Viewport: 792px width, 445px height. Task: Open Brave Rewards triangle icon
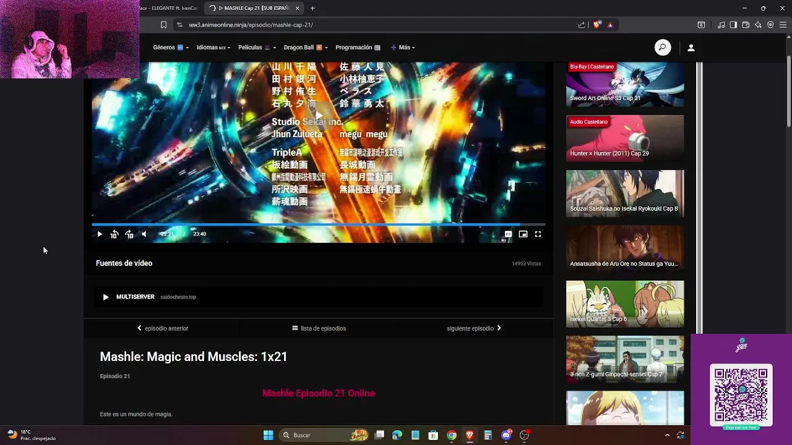click(x=610, y=25)
